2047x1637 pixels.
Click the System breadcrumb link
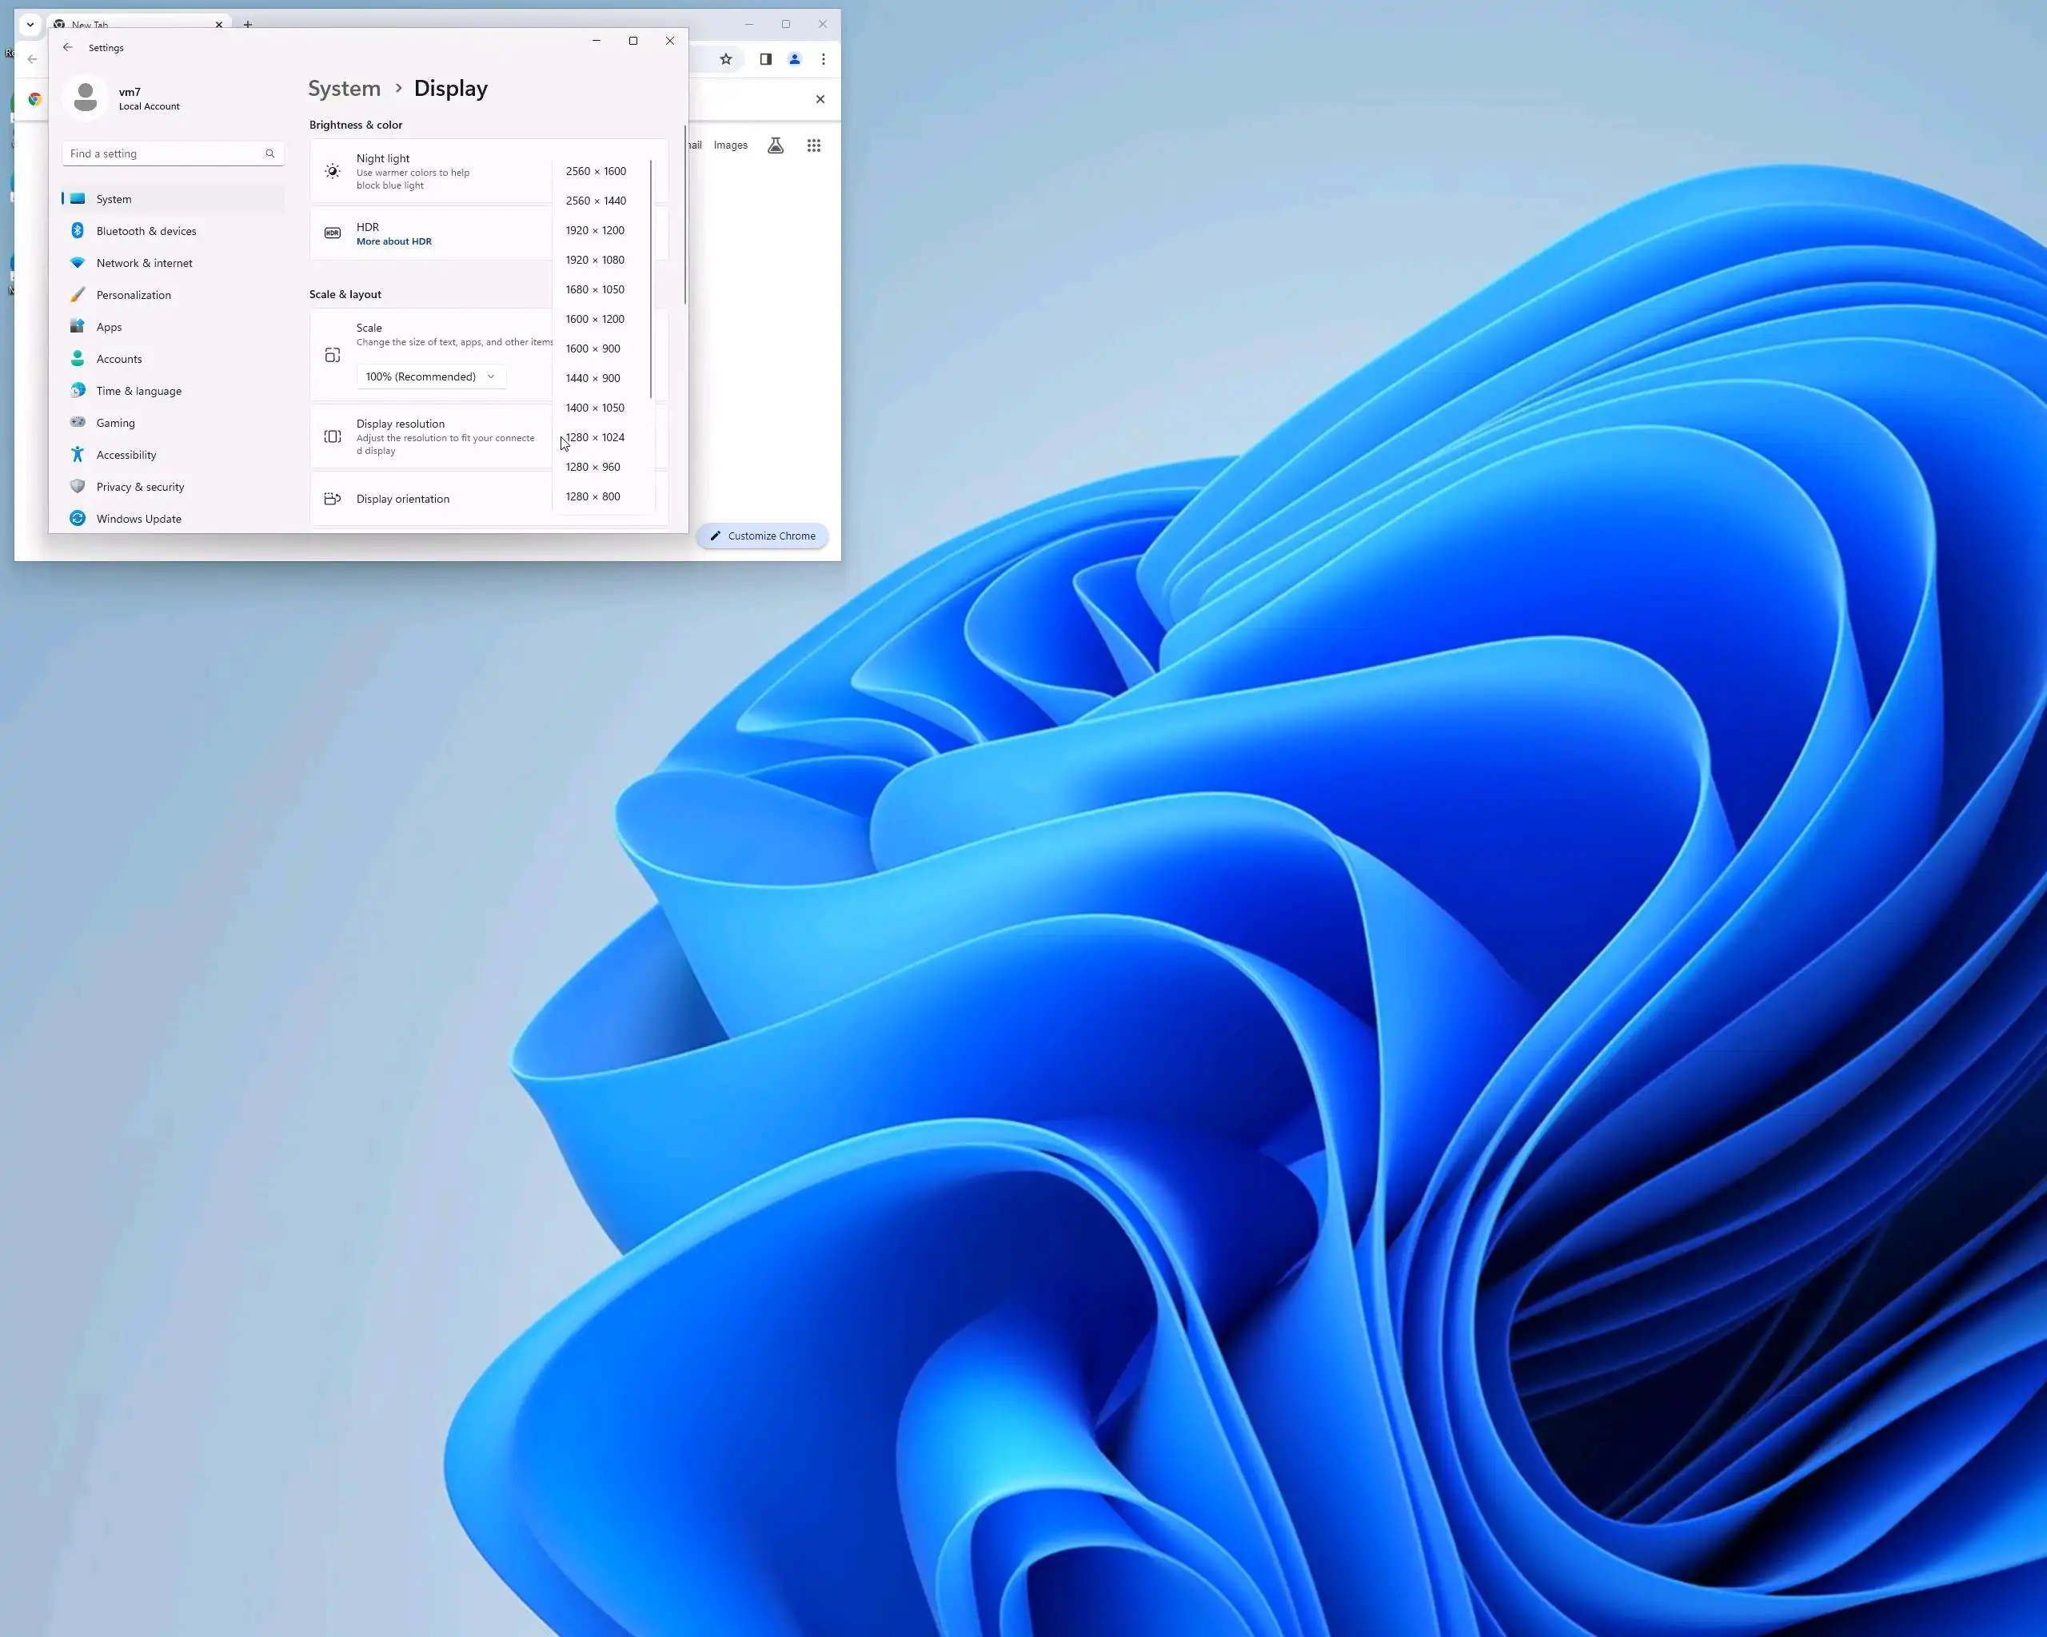(x=344, y=88)
